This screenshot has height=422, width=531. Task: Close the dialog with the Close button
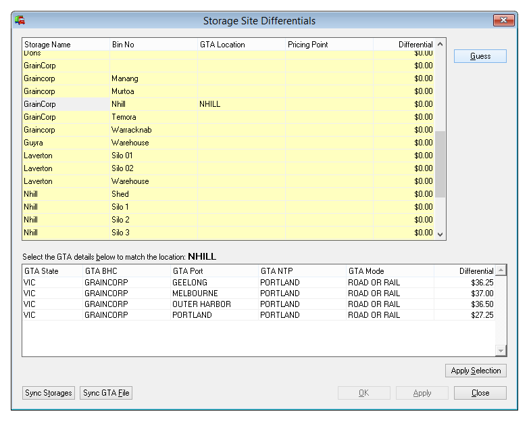(x=480, y=393)
